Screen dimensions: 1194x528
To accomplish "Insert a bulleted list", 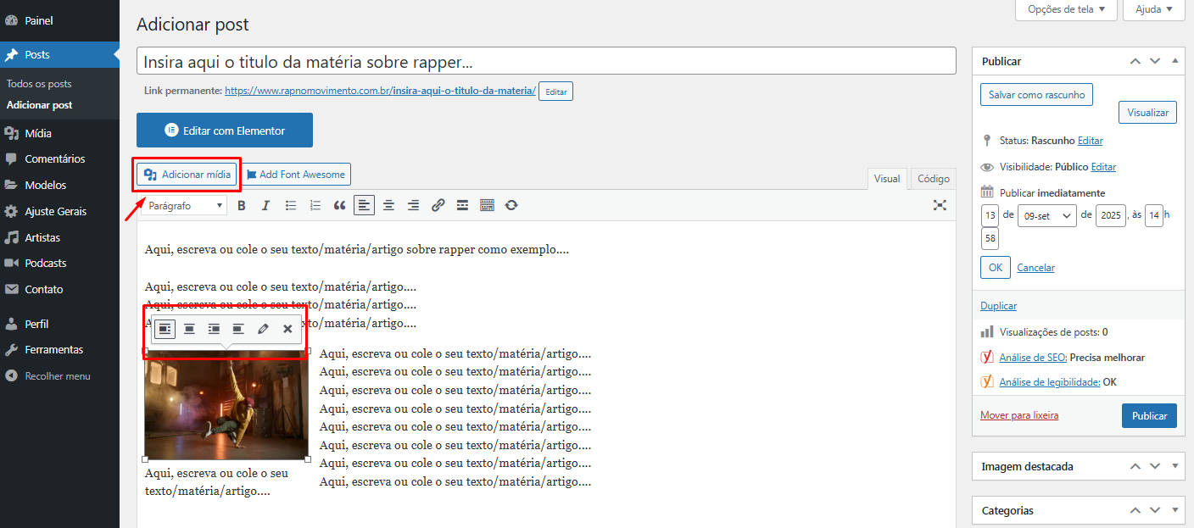I will point(290,205).
